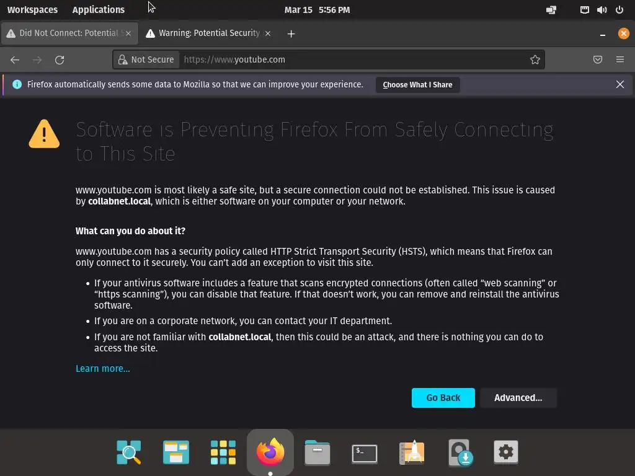This screenshot has height=476, width=635.
Task: Go back to the previous page
Action: click(15, 60)
